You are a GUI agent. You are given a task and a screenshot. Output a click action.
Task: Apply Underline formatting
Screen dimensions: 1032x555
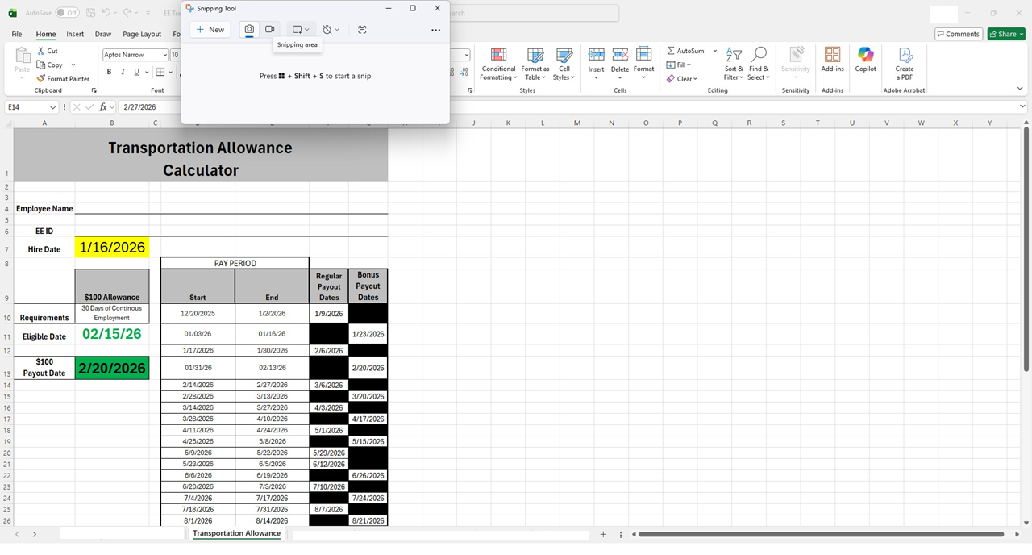(136, 72)
